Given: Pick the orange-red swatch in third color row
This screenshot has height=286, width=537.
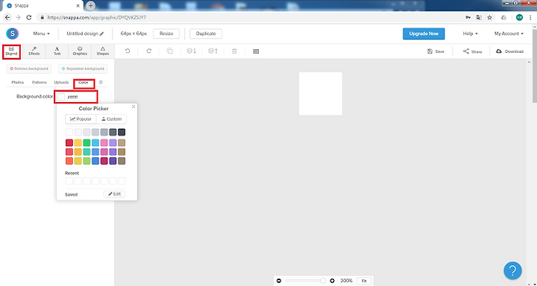Looking at the screenshot, I should [69, 160].
